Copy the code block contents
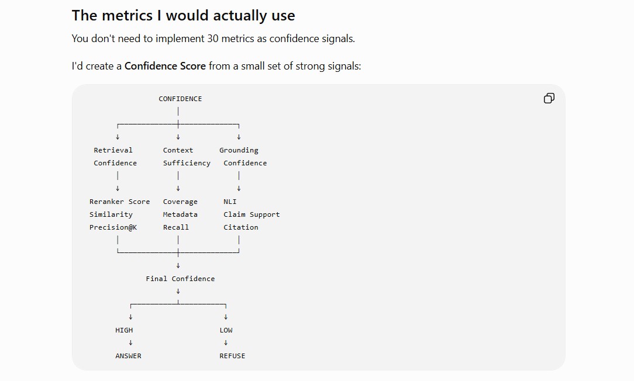Image resolution: width=634 pixels, height=381 pixels. point(549,98)
